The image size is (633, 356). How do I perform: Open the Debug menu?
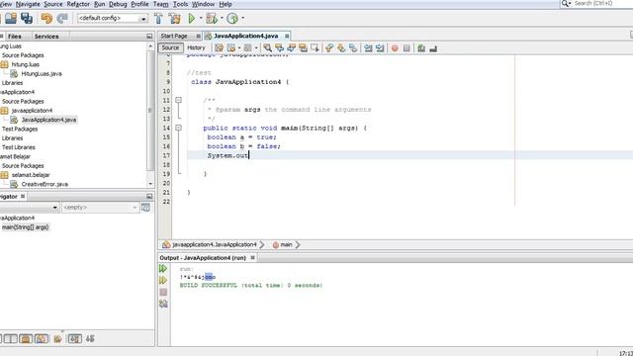coord(118,4)
